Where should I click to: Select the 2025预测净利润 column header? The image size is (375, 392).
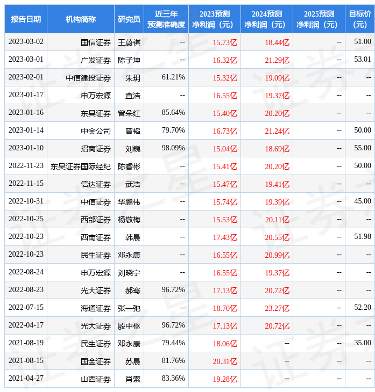[x=319, y=19]
